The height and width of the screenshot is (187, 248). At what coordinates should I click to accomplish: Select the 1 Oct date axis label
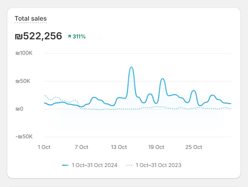tap(44, 147)
